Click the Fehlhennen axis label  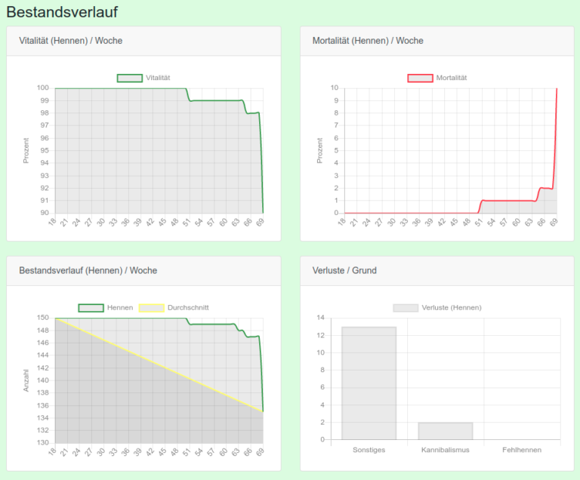coord(522,450)
